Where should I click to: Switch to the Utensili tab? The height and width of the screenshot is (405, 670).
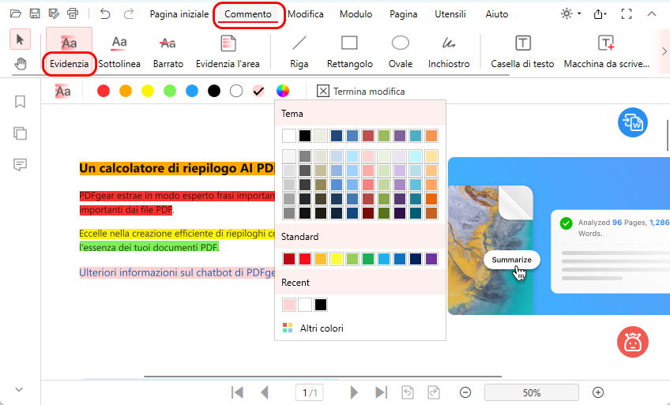pos(450,14)
